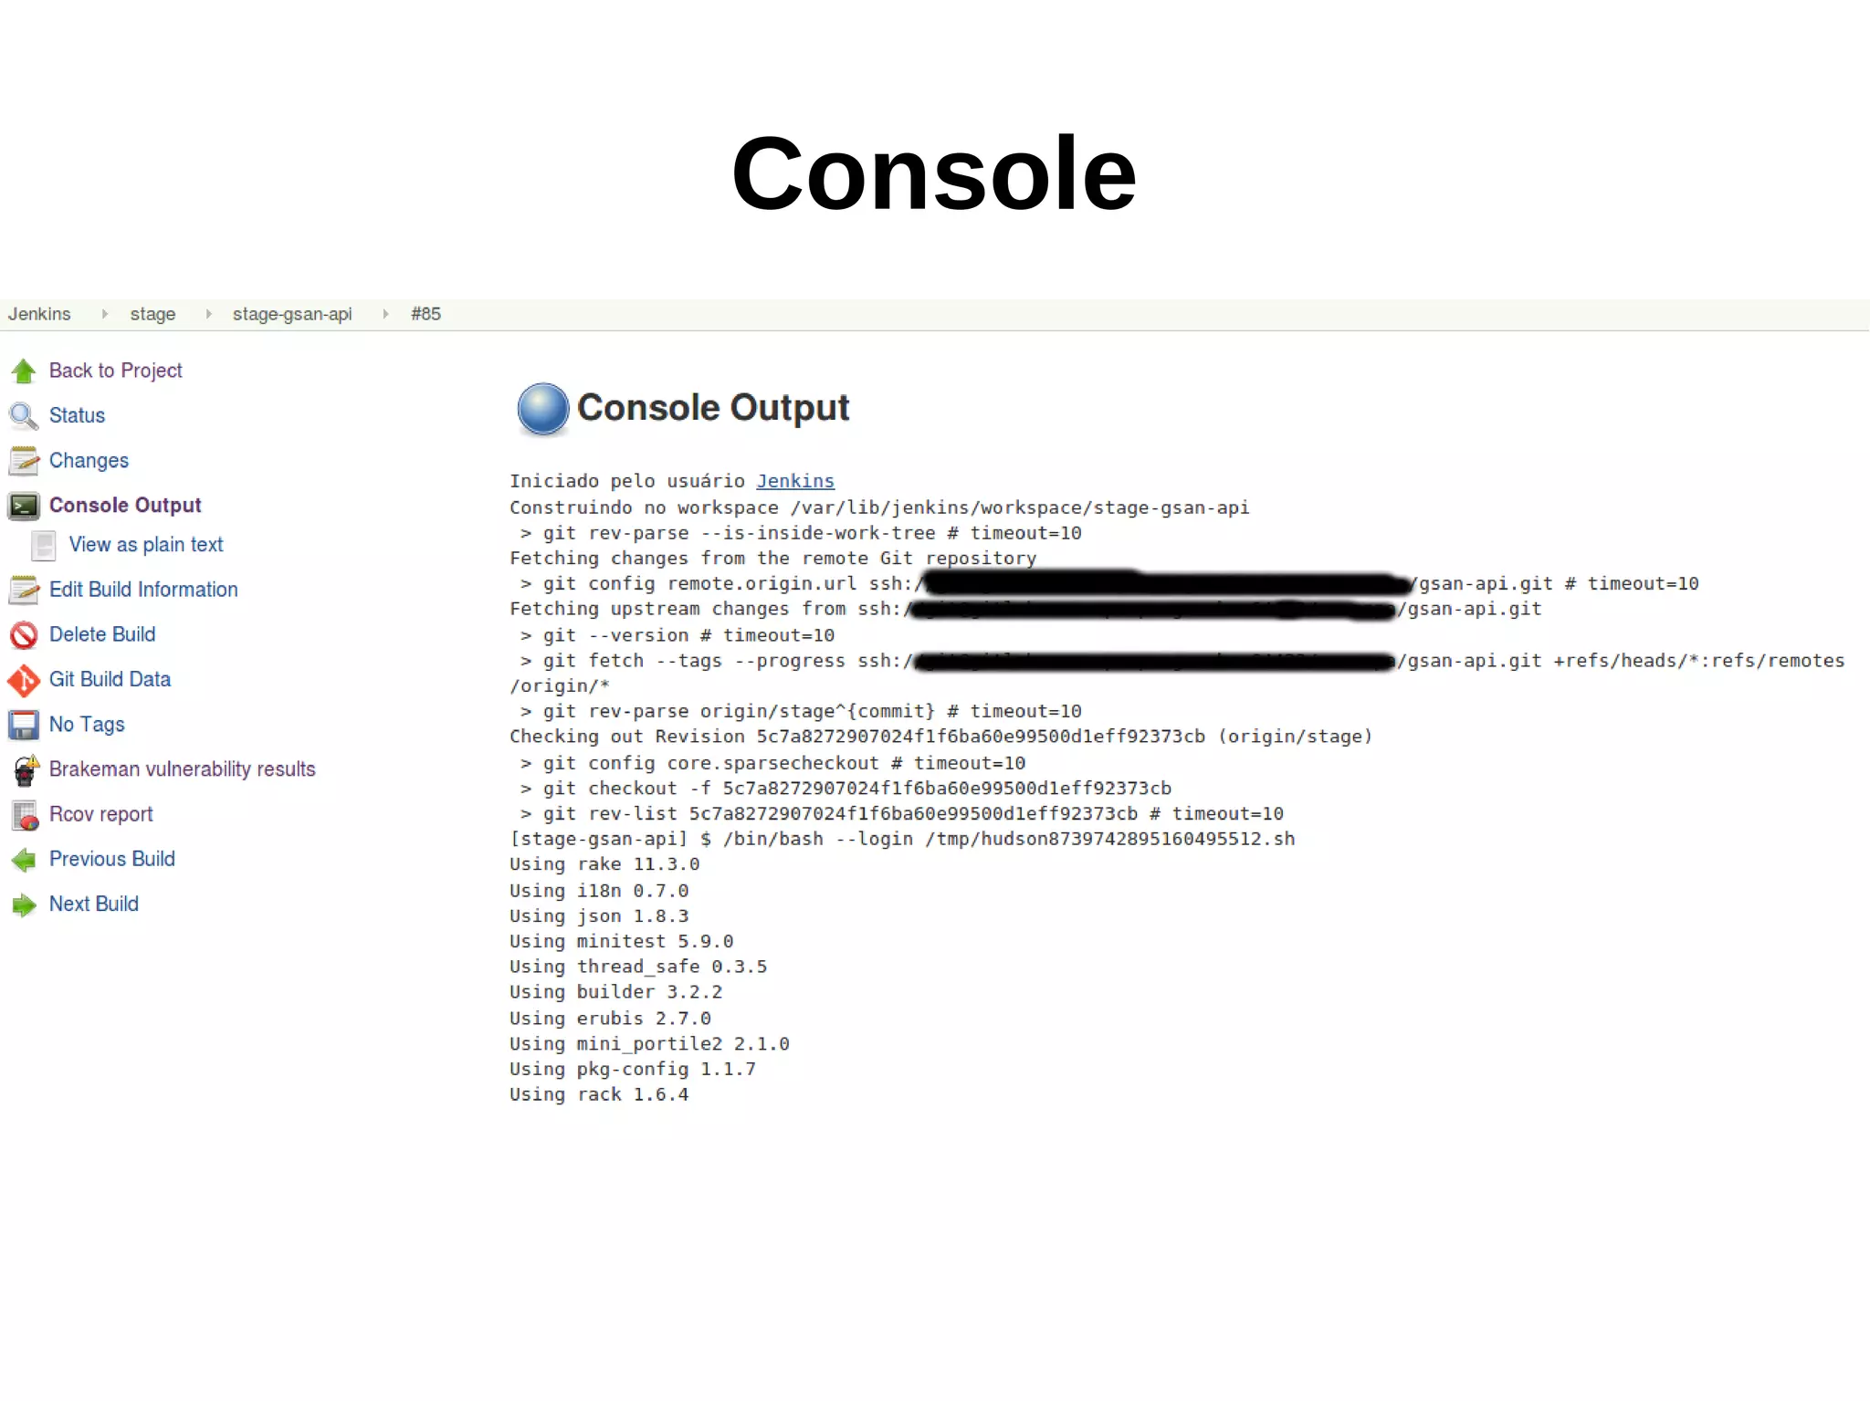1870x1401 pixels.
Task: Click the 'Checking out Revision' line
Action: (x=940, y=737)
